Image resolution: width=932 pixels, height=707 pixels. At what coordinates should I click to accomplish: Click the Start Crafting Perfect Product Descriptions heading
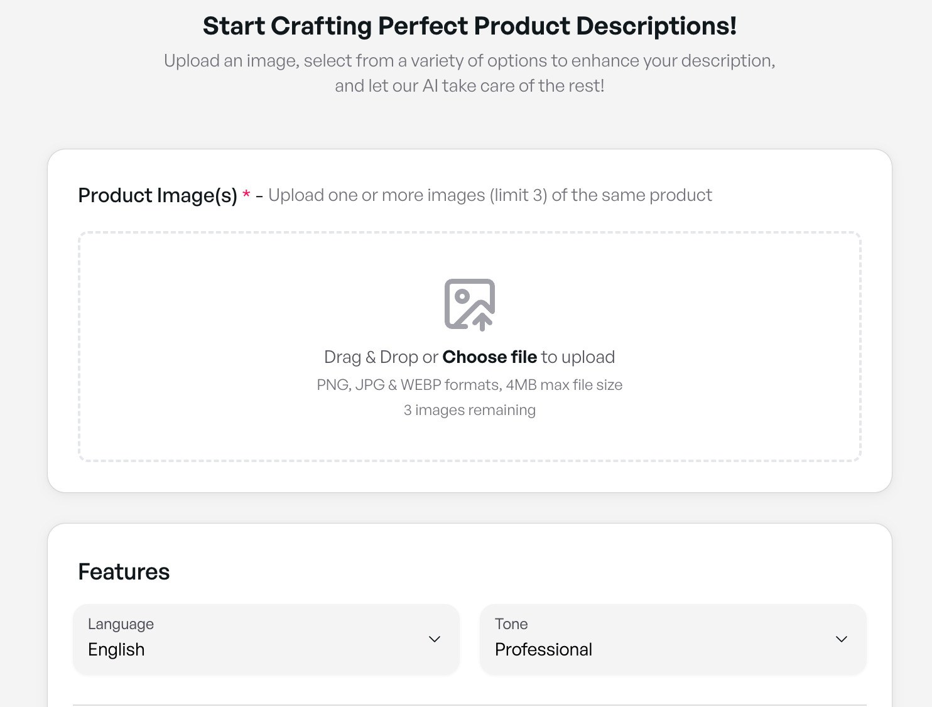point(469,26)
